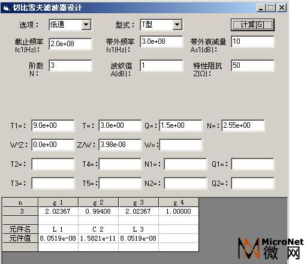
Task: Click the L 1 value cell 8.0519e-08
Action: [58, 238]
